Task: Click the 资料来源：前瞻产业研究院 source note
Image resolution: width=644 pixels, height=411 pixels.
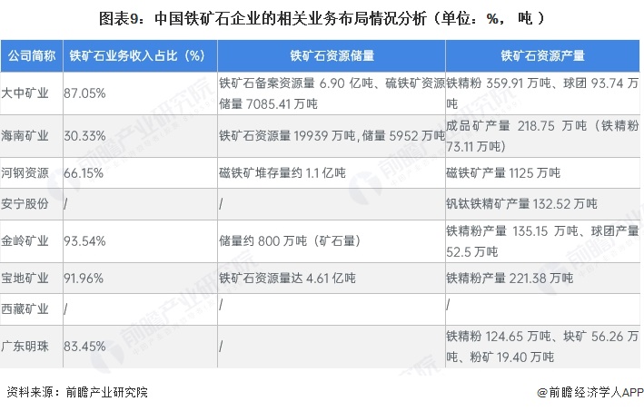Action: pos(77,393)
